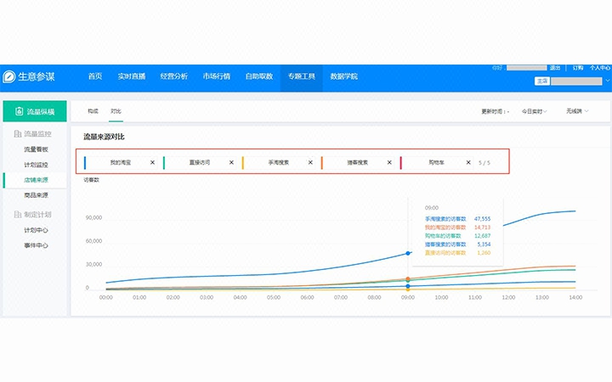Click the blue color bar of 我的淘宝
The image size is (612, 382).
[x=85, y=162]
